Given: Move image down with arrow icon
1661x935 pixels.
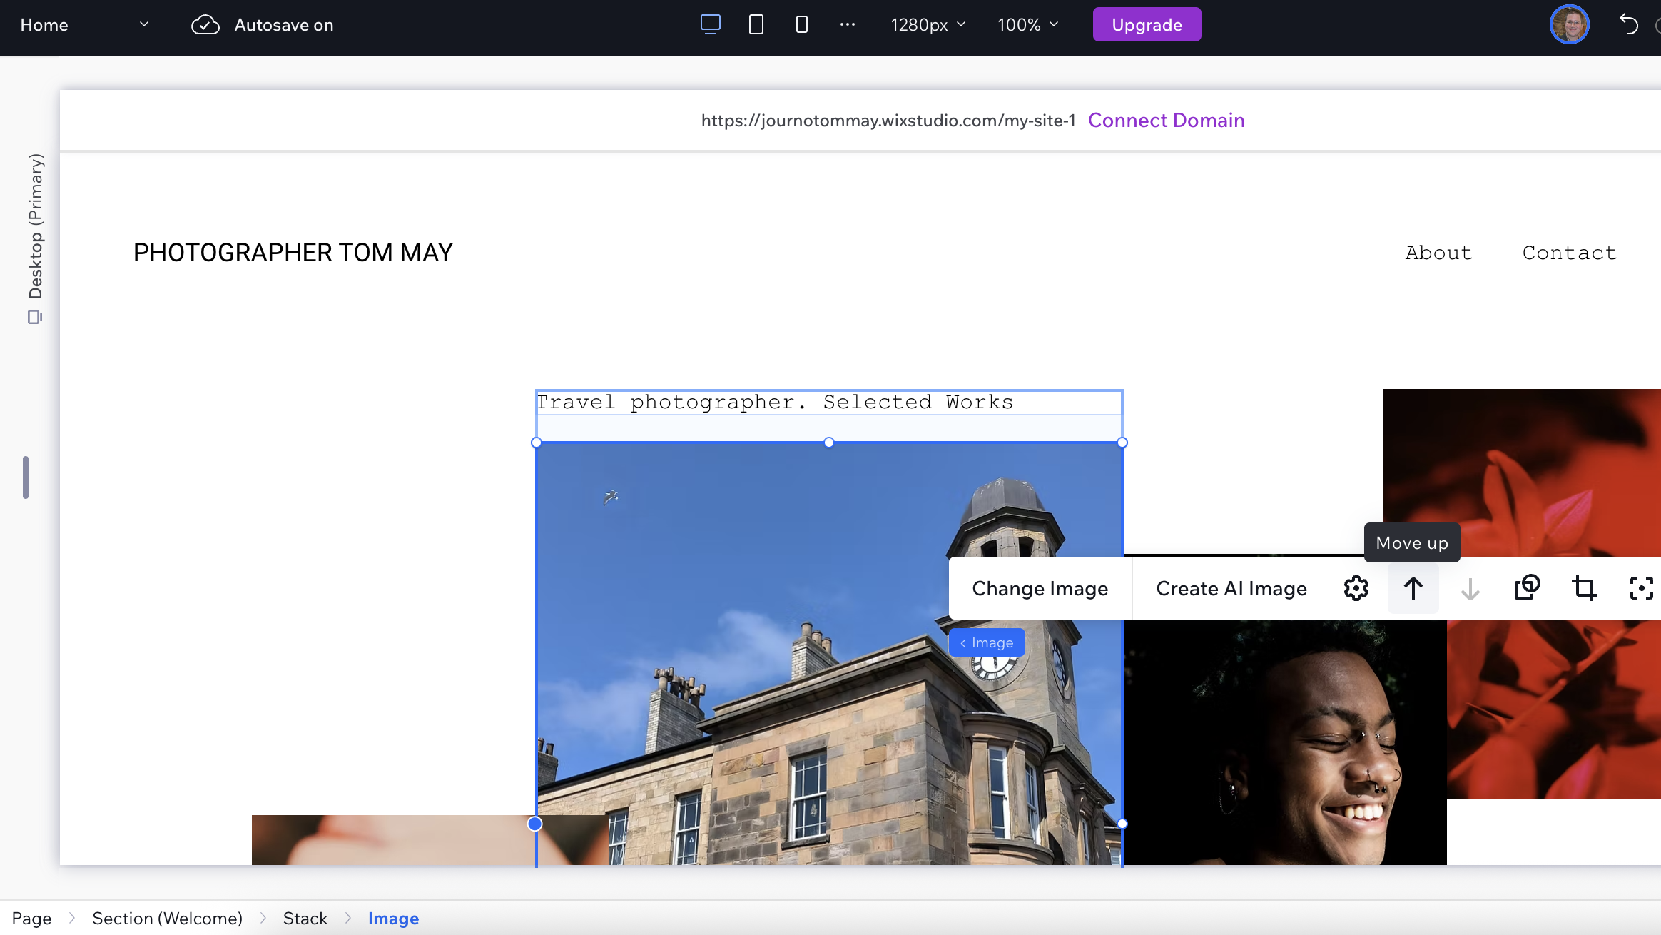Looking at the screenshot, I should coord(1470,588).
